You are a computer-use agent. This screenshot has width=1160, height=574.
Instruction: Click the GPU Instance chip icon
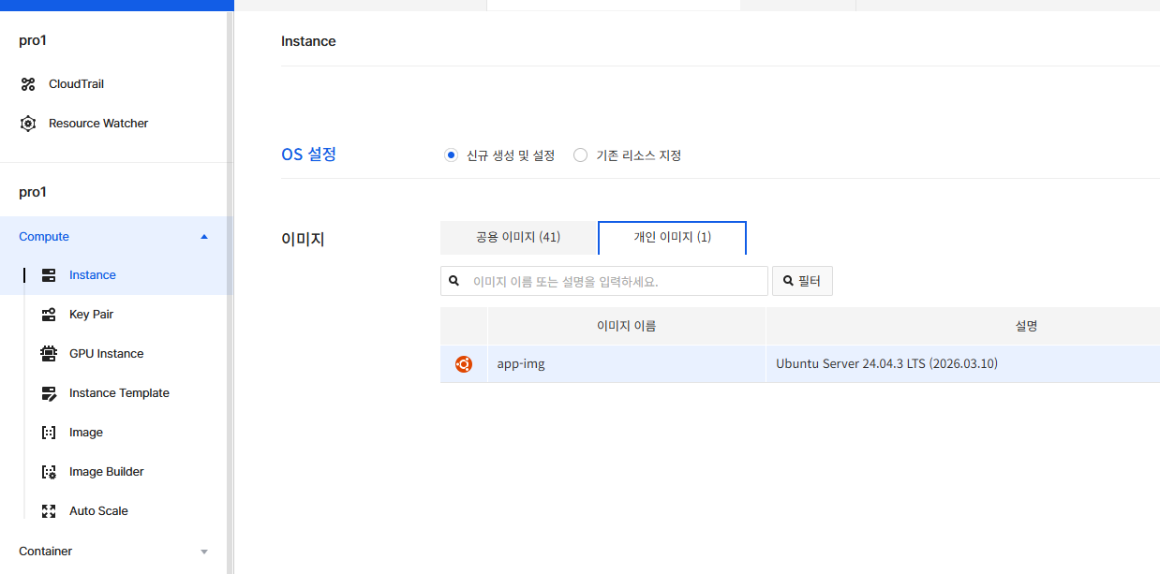point(49,354)
